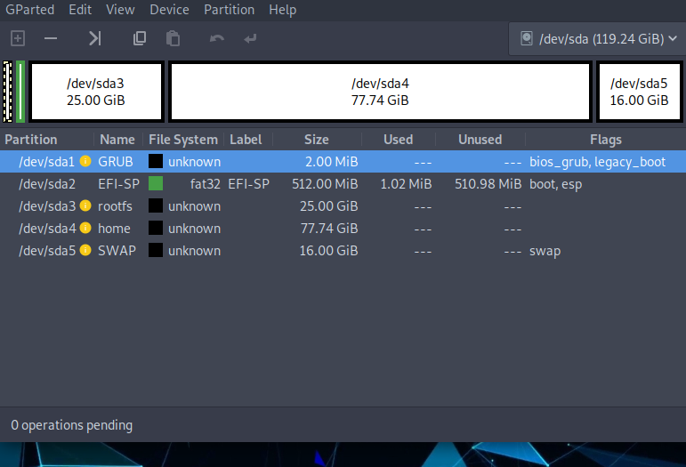
Task: Click the fat32 file system cell
Action: (x=206, y=184)
